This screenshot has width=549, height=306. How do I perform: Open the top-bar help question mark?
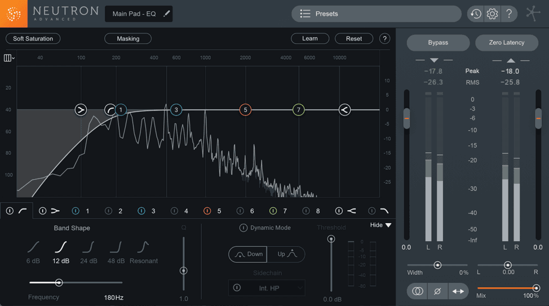click(509, 14)
